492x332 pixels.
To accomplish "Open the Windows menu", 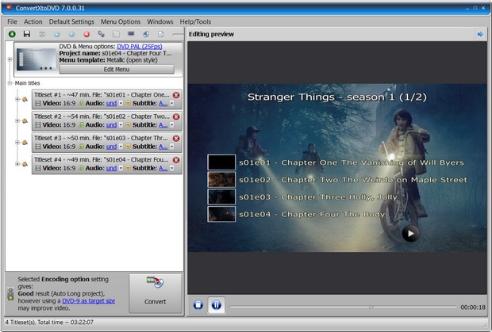I will click(160, 21).
